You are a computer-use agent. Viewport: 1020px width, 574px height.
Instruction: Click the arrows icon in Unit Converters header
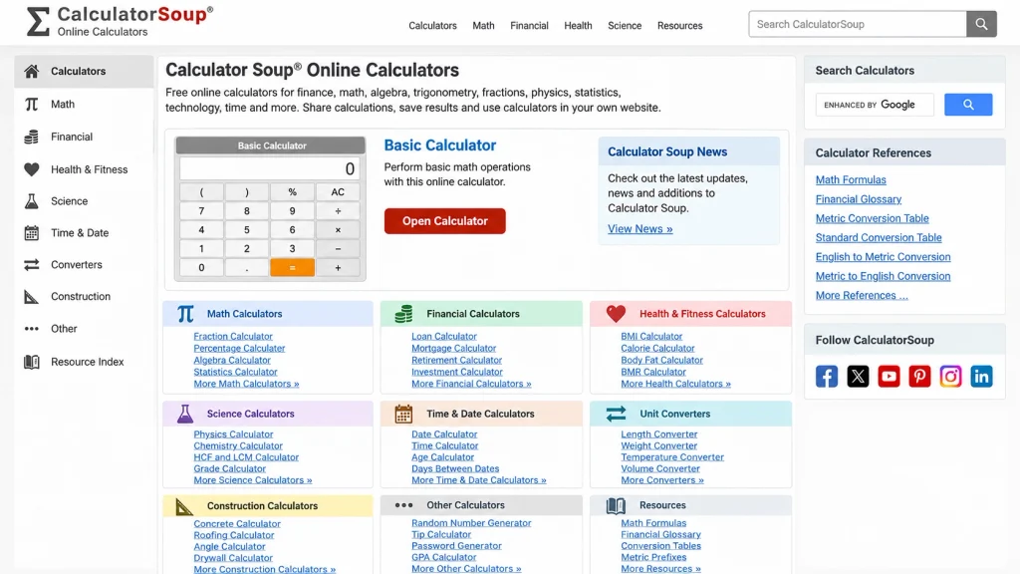pyautogui.click(x=616, y=414)
